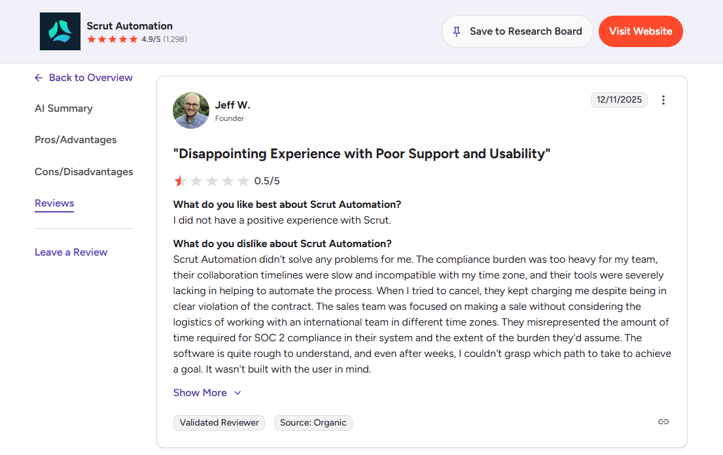Viewport: 723px width, 455px height.
Task: Click the pin icon on Save to Research Board
Action: pyautogui.click(x=456, y=31)
